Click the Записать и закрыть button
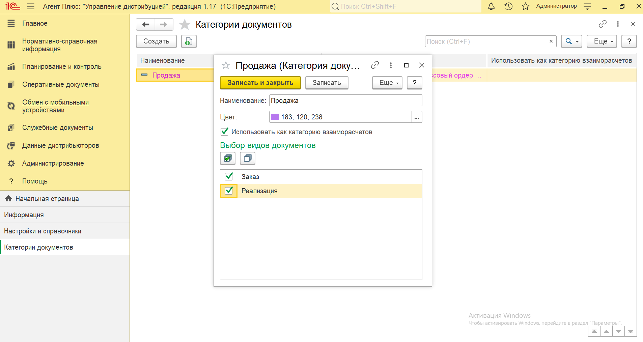The height and width of the screenshot is (342, 643). [x=260, y=83]
